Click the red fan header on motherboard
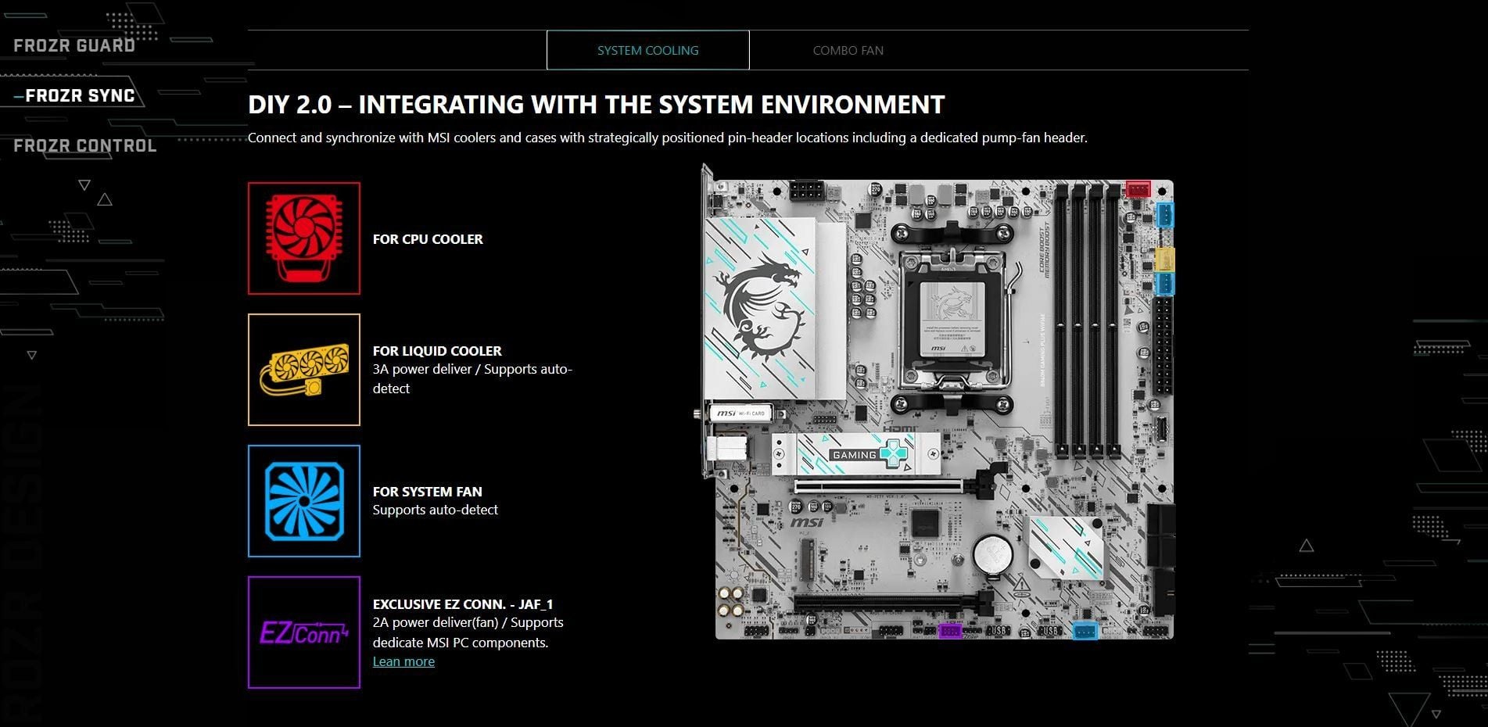1488x727 pixels. tap(1138, 189)
